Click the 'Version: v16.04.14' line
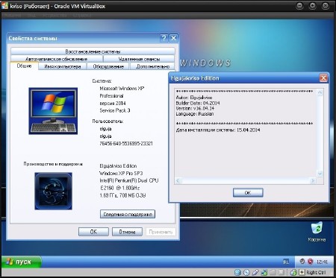 click(195, 109)
